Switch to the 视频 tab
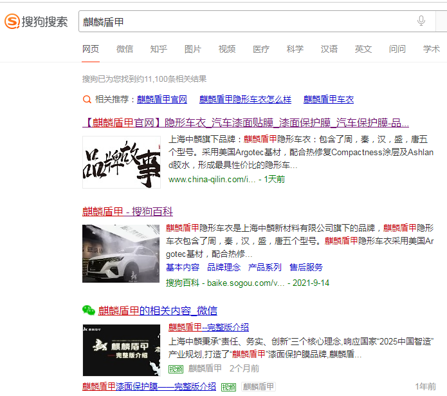The height and width of the screenshot is (396, 447). point(227,49)
